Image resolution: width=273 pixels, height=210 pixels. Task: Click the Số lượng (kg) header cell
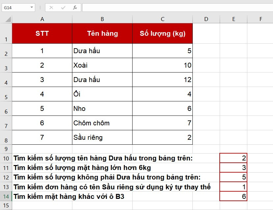click(x=162, y=33)
